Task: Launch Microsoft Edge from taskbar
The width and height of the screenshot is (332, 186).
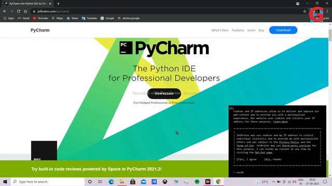Action: 111,181
